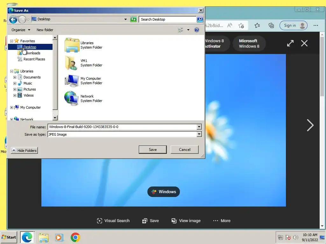326x244 pixels.
Task: Click Hide Folders button
Action: [x=24, y=150]
